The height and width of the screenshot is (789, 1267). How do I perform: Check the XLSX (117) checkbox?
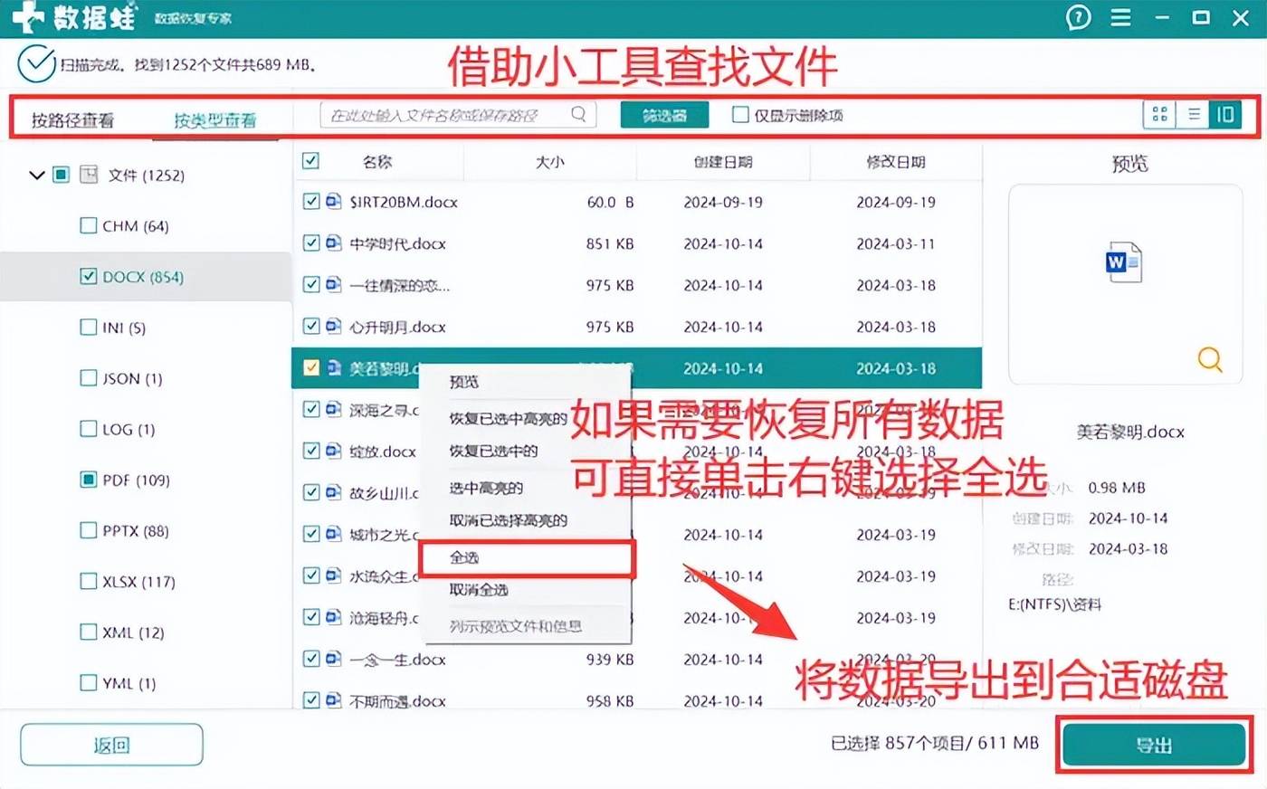(88, 581)
